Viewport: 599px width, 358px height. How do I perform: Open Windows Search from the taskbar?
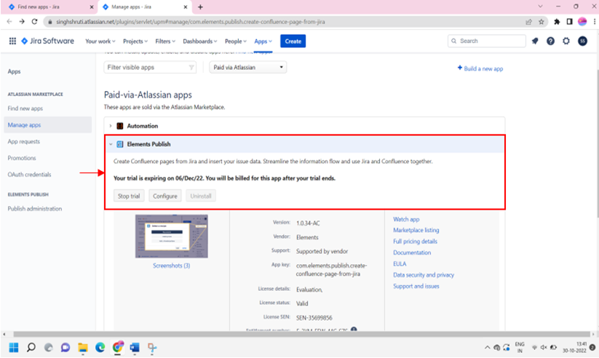point(31,347)
